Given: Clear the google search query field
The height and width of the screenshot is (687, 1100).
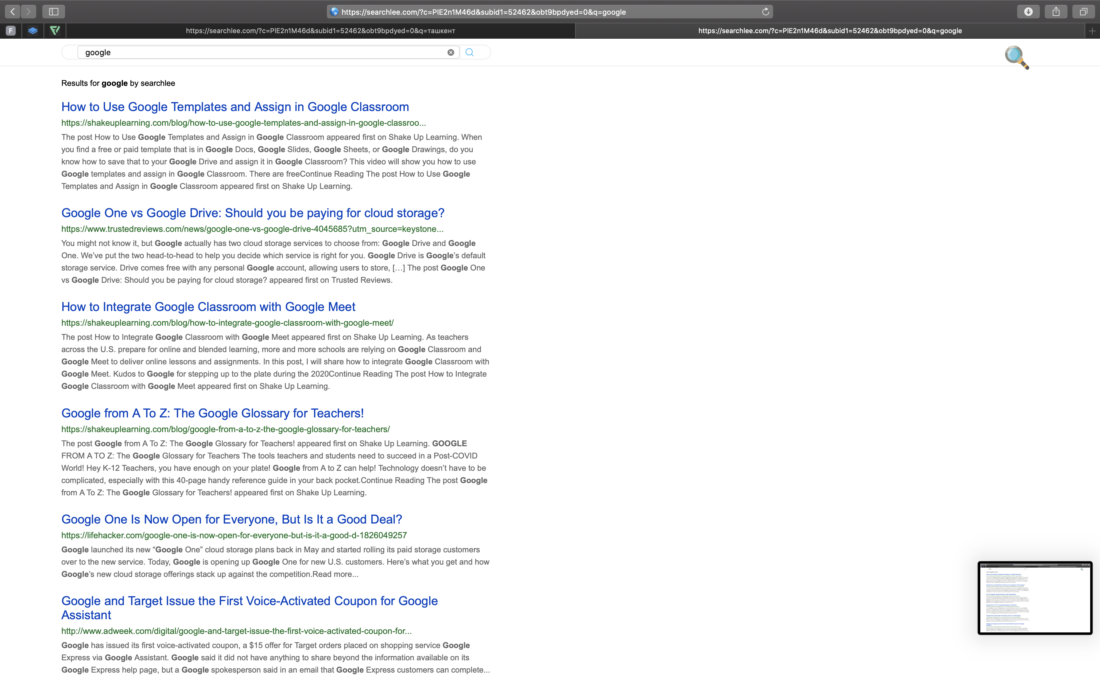Looking at the screenshot, I should pyautogui.click(x=451, y=52).
